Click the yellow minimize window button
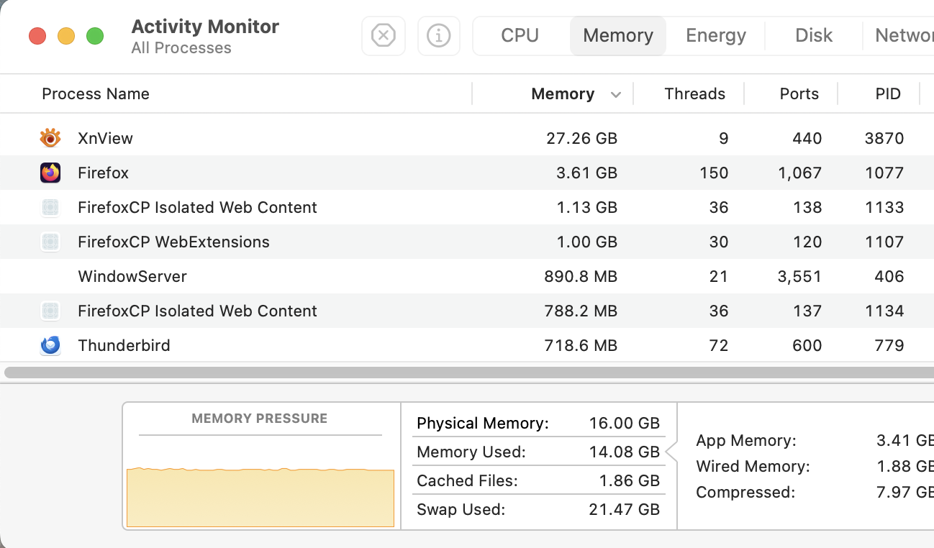The height and width of the screenshot is (548, 934). (x=66, y=35)
